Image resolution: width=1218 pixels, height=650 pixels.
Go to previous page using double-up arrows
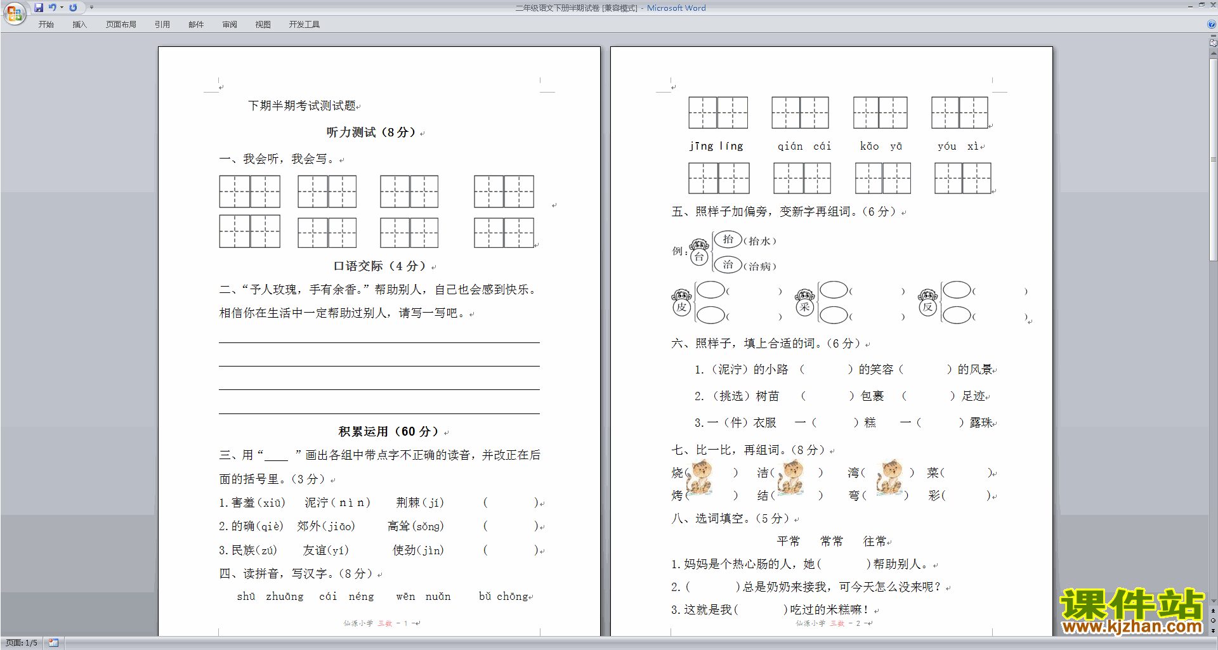pyautogui.click(x=1213, y=611)
